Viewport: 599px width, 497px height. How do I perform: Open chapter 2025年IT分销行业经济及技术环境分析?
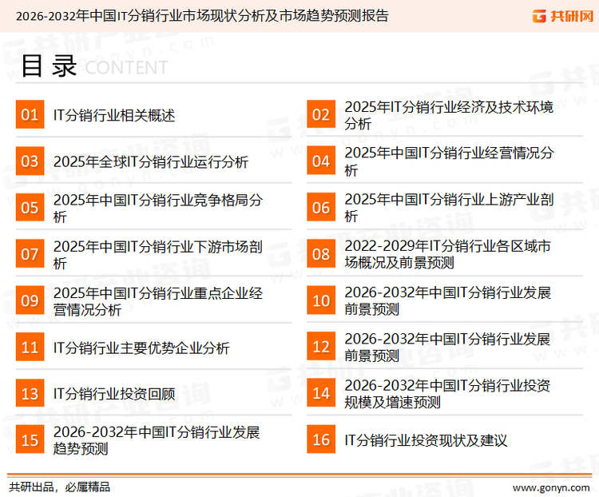[449, 115]
